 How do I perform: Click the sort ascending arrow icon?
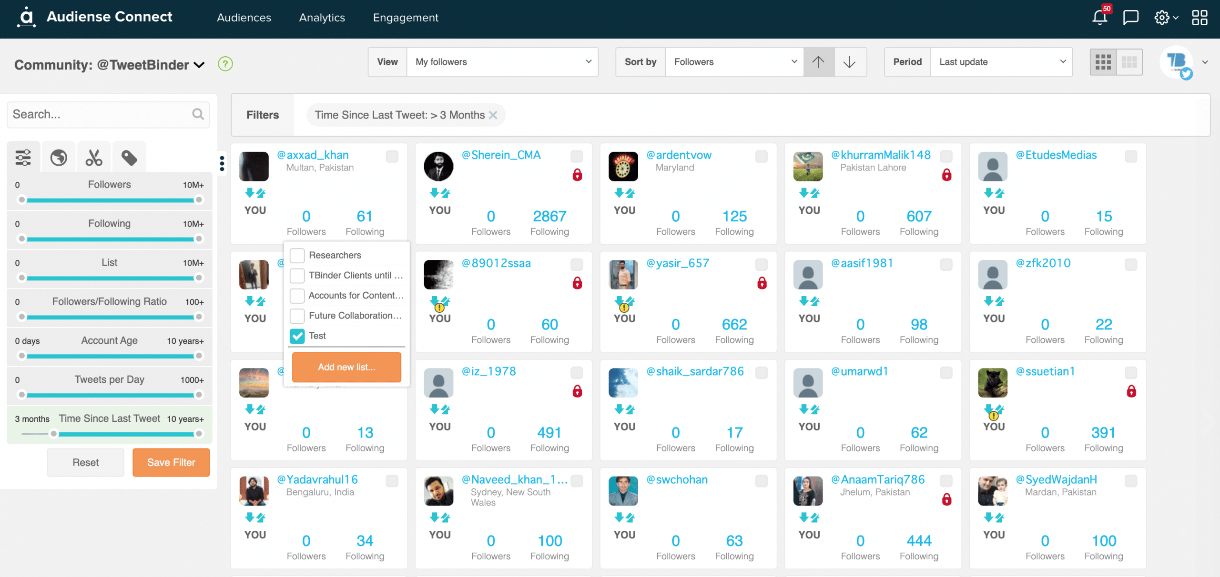[819, 61]
